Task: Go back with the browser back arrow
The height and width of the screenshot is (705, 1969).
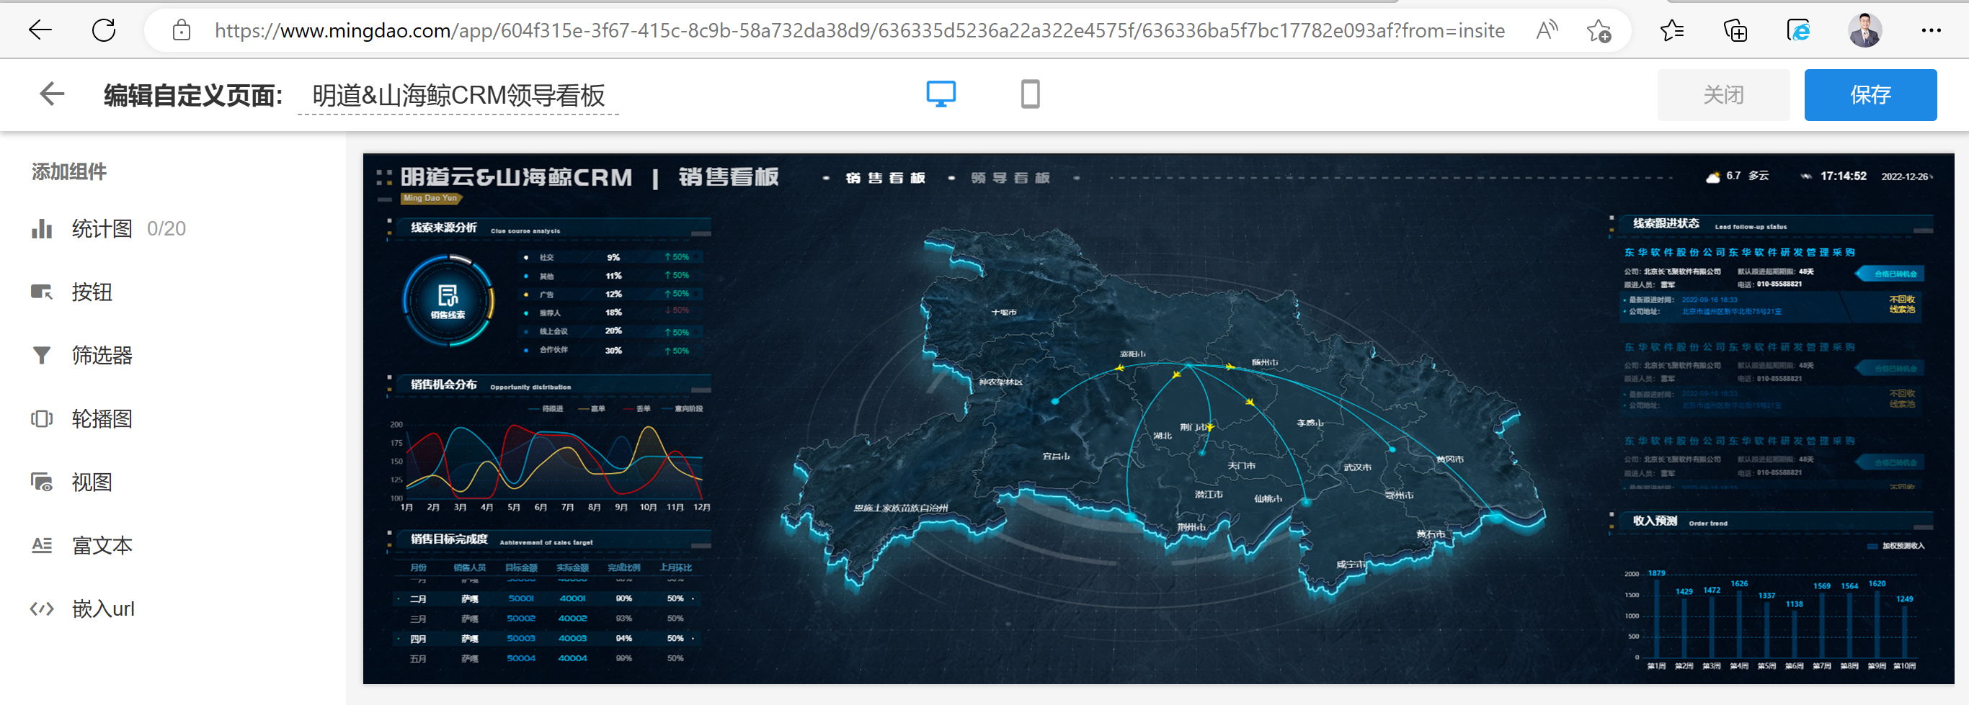Action: (x=40, y=30)
